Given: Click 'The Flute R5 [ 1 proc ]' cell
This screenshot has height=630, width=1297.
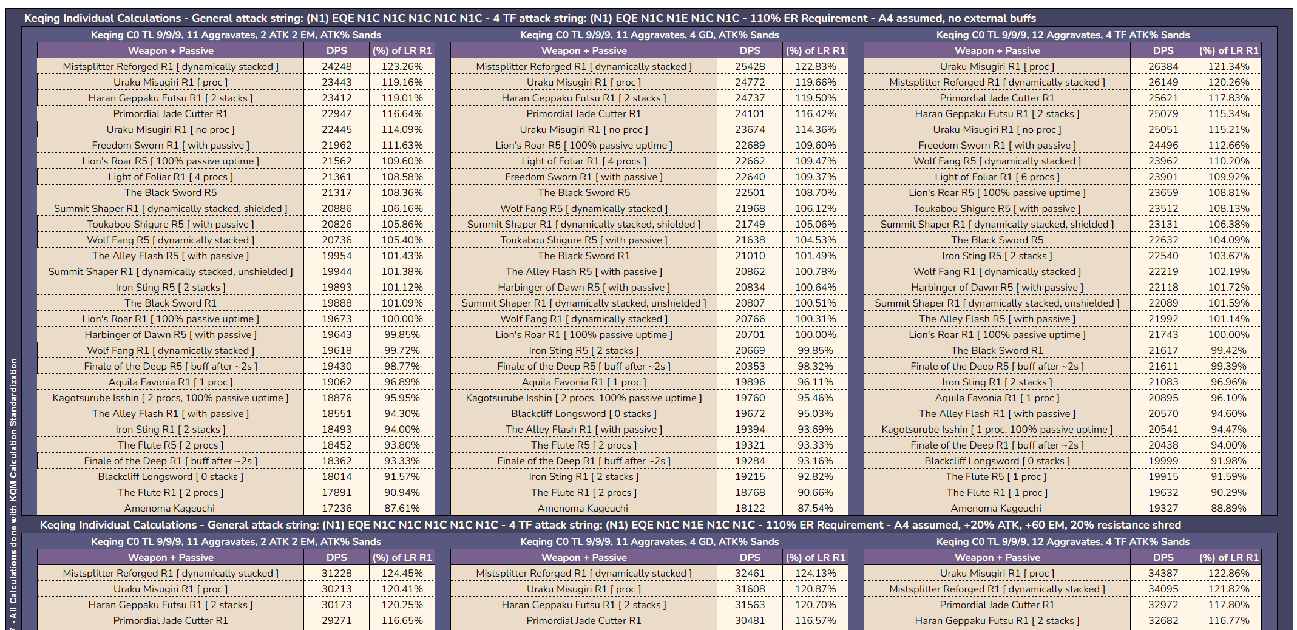Looking at the screenshot, I should (x=997, y=476).
